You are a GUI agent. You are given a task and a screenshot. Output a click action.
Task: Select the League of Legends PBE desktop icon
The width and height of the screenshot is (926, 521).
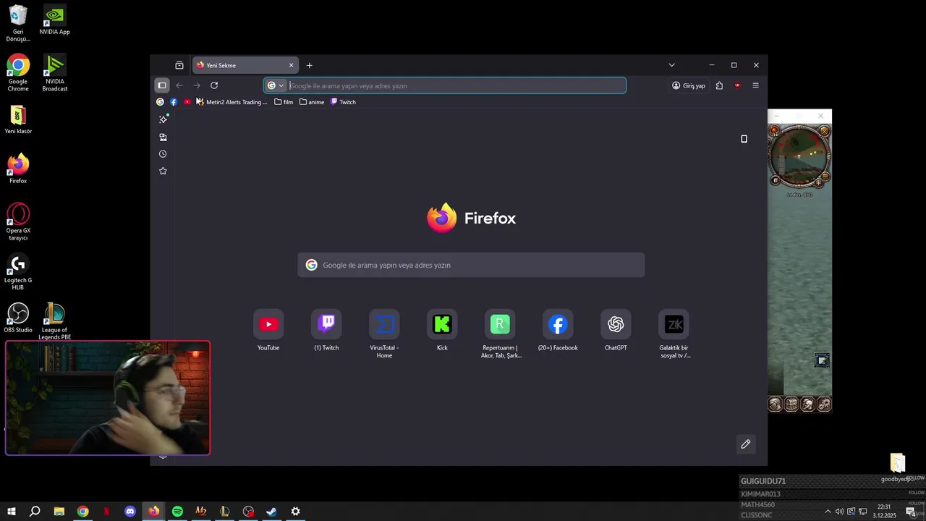point(54,321)
